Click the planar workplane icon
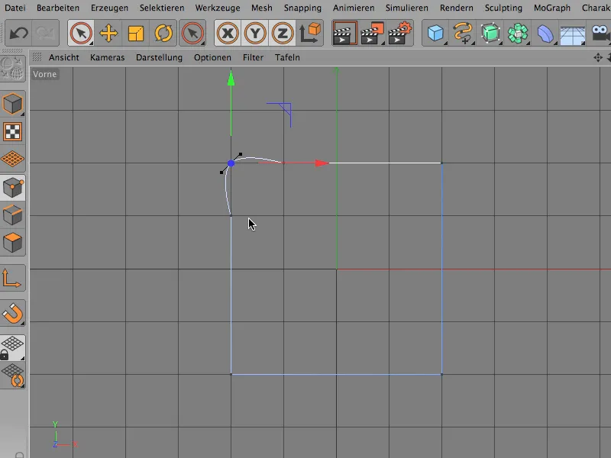611x458 pixels. (x=13, y=375)
